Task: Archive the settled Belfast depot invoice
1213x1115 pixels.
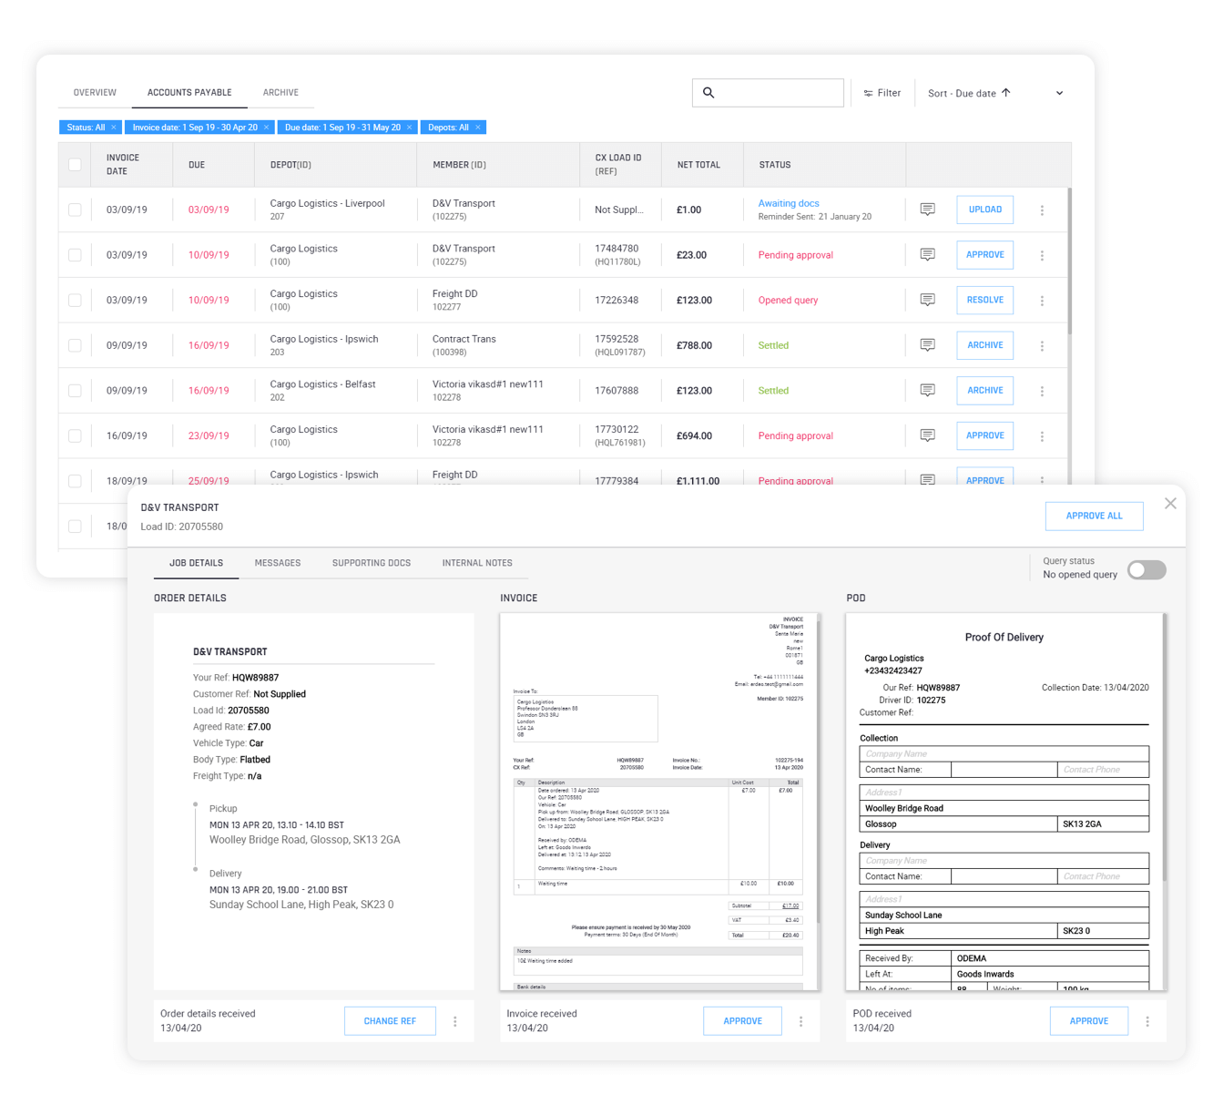Action: [x=984, y=391]
